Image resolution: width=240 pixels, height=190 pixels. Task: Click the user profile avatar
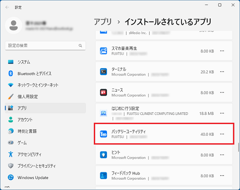click(14, 25)
